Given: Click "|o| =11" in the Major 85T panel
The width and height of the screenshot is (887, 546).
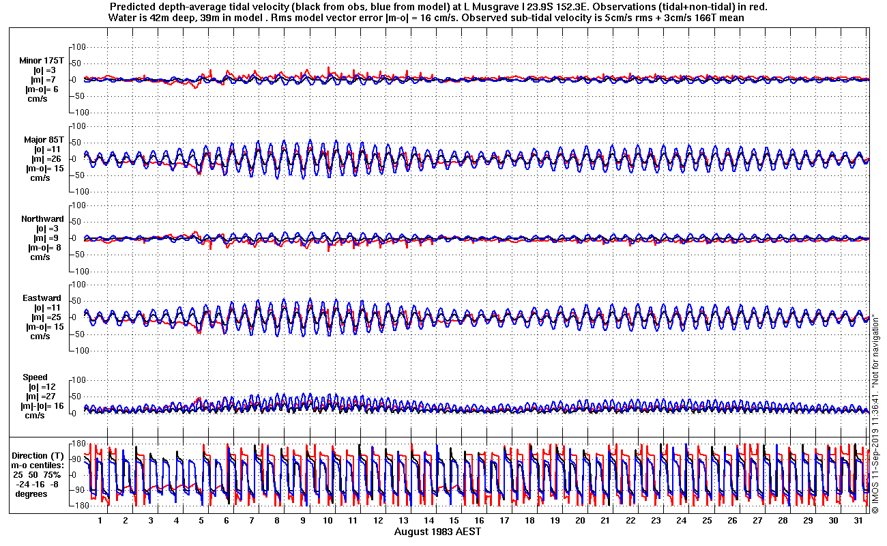Looking at the screenshot, I should pyautogui.click(x=48, y=149).
